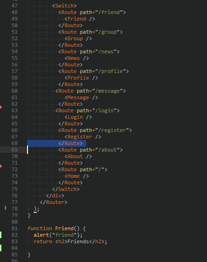The height and width of the screenshot is (262, 207).
Task: Click the closing Route tag on line 50
Action: click(x=70, y=25)
